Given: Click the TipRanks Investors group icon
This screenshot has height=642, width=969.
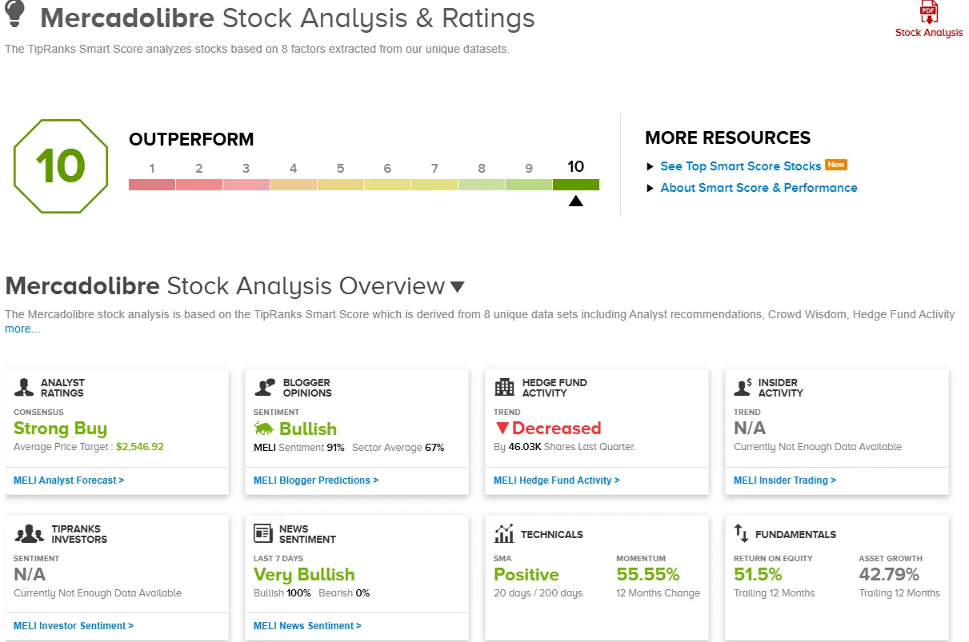Looking at the screenshot, I should pyautogui.click(x=29, y=533).
